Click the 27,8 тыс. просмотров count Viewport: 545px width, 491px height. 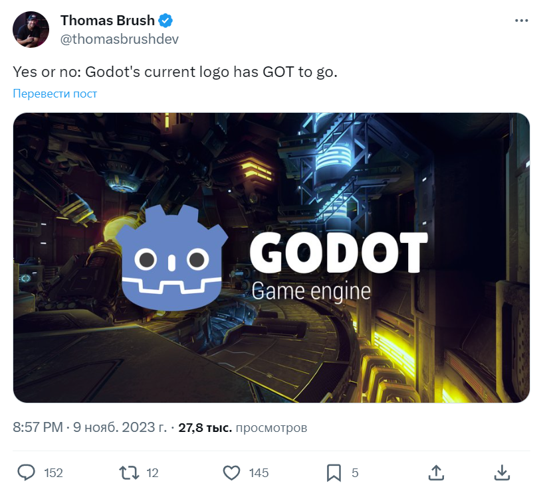click(x=243, y=427)
